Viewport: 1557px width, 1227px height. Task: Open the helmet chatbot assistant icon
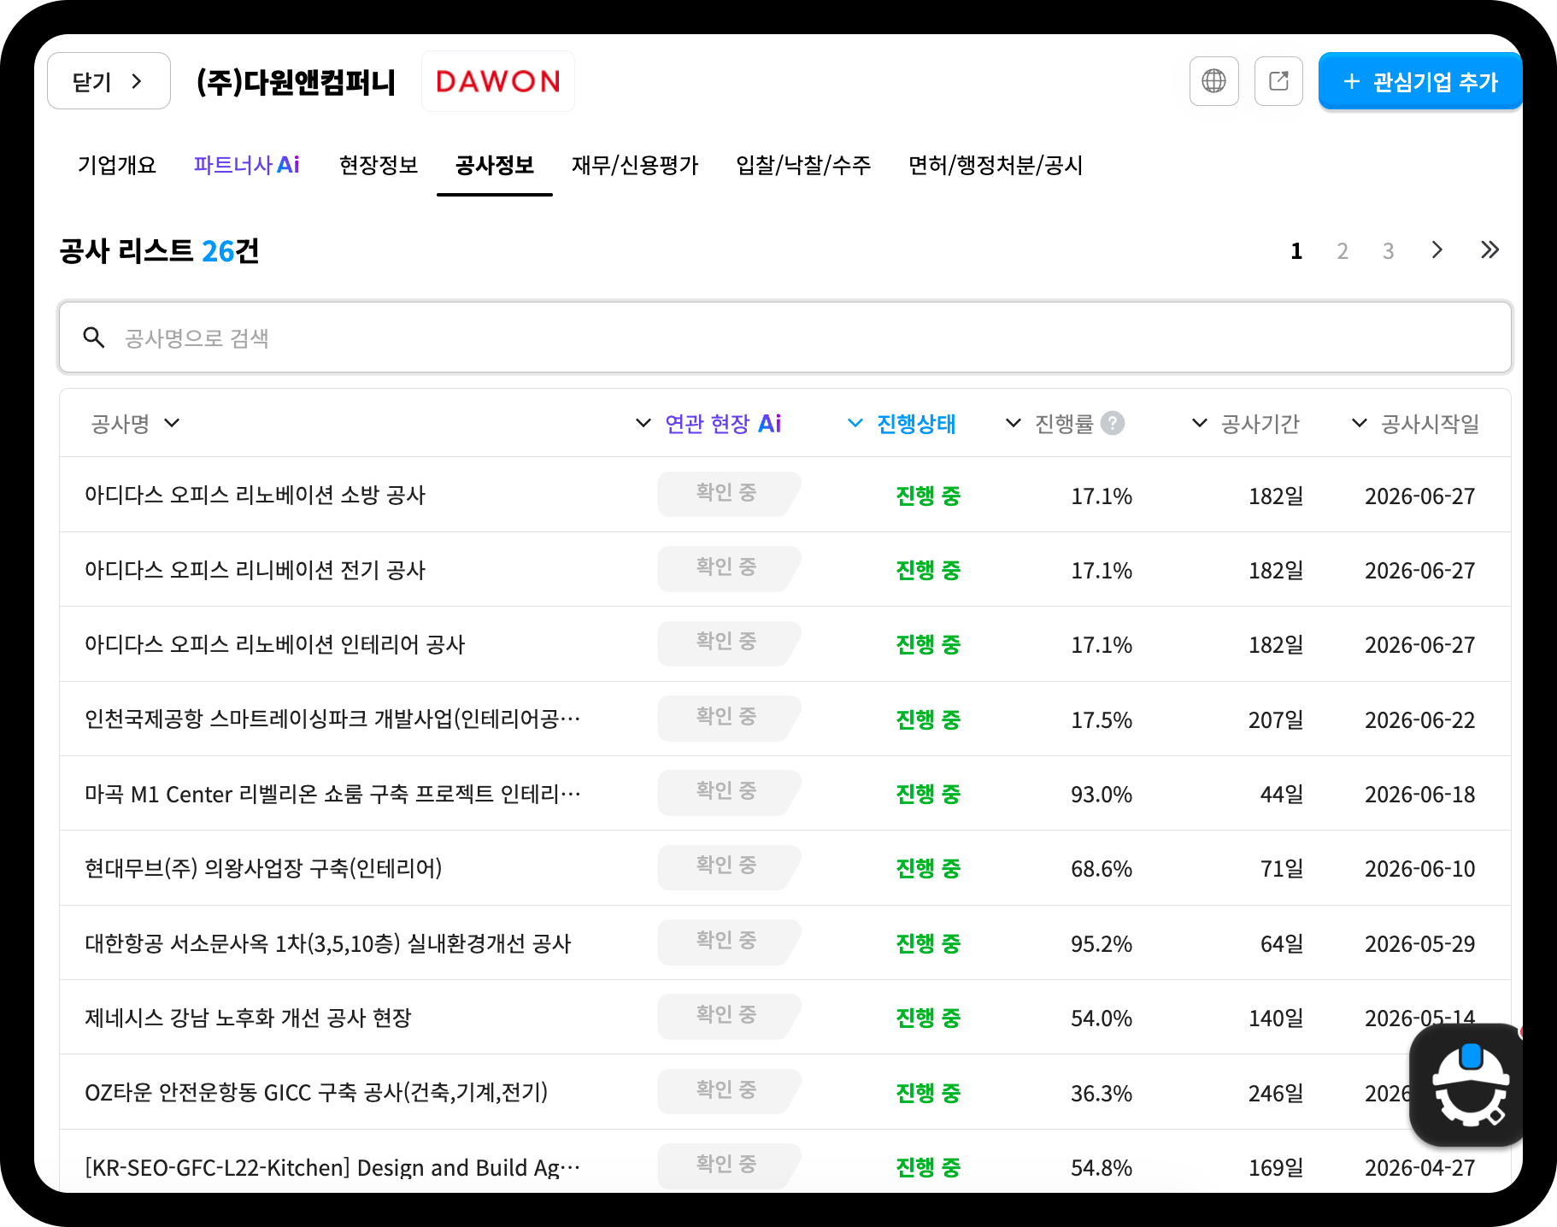pos(1469,1085)
